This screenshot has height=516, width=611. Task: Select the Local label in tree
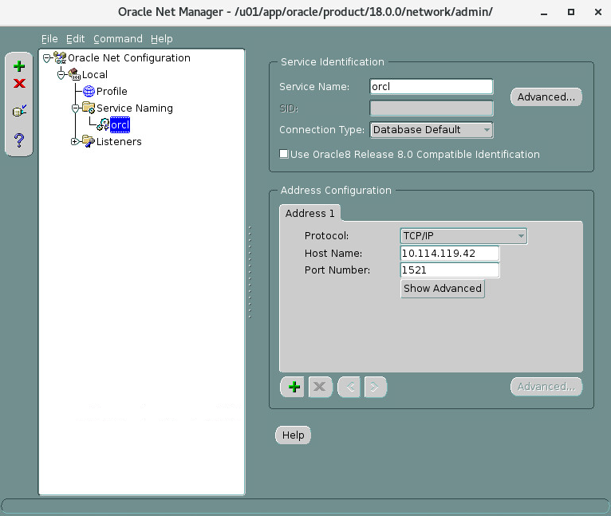coord(95,74)
